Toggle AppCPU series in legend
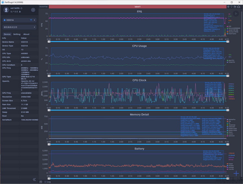Viewport: 243px width, 184px height. 231,61
